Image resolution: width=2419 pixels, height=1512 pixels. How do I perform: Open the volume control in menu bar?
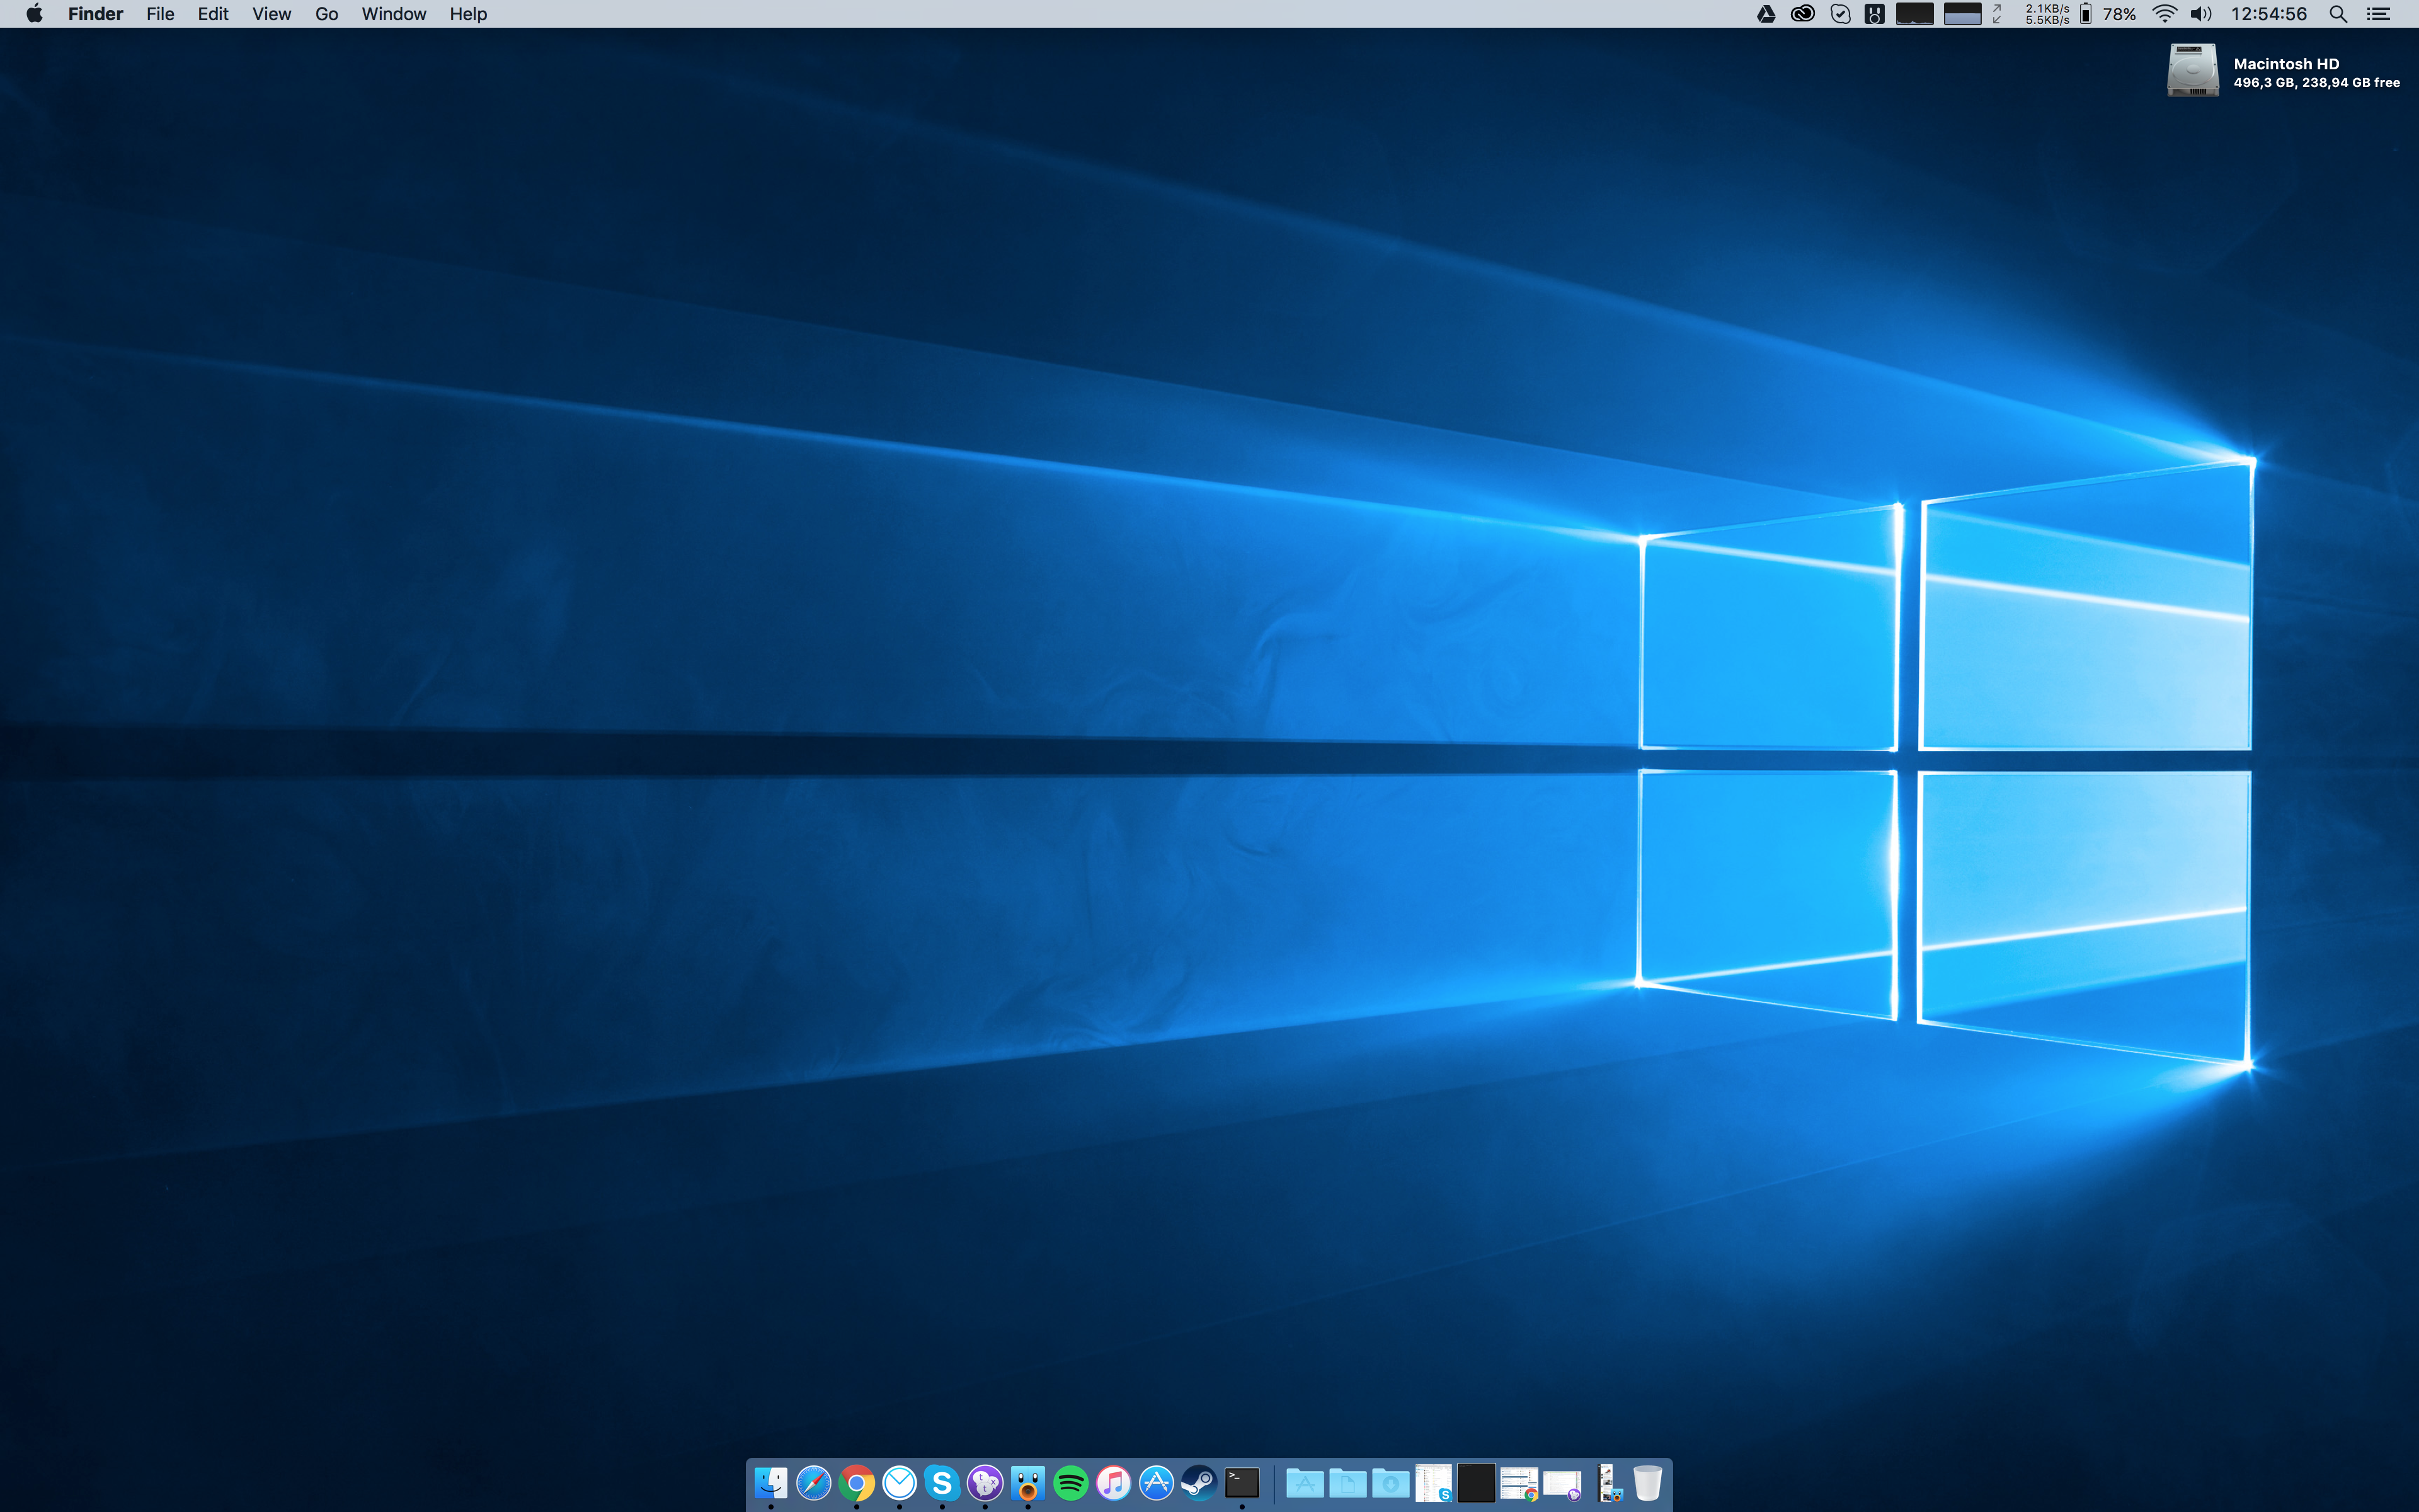coord(2201,14)
